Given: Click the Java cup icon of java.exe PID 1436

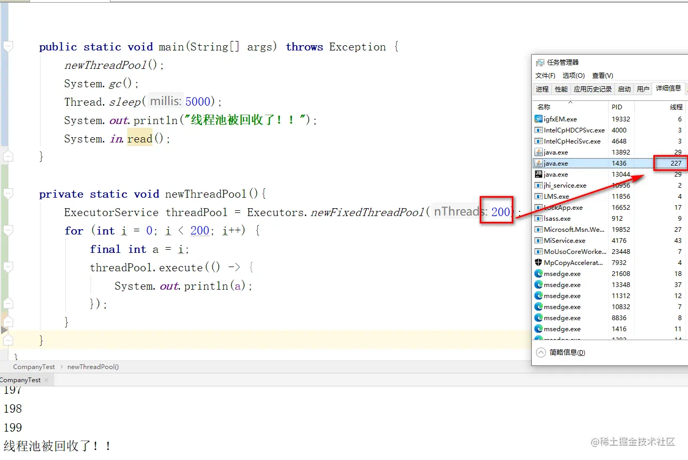Looking at the screenshot, I should (x=539, y=163).
